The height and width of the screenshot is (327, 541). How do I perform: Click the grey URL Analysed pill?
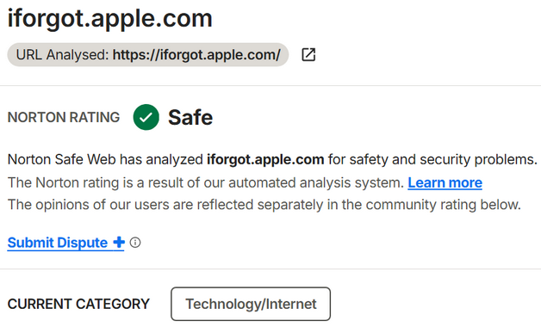(147, 54)
